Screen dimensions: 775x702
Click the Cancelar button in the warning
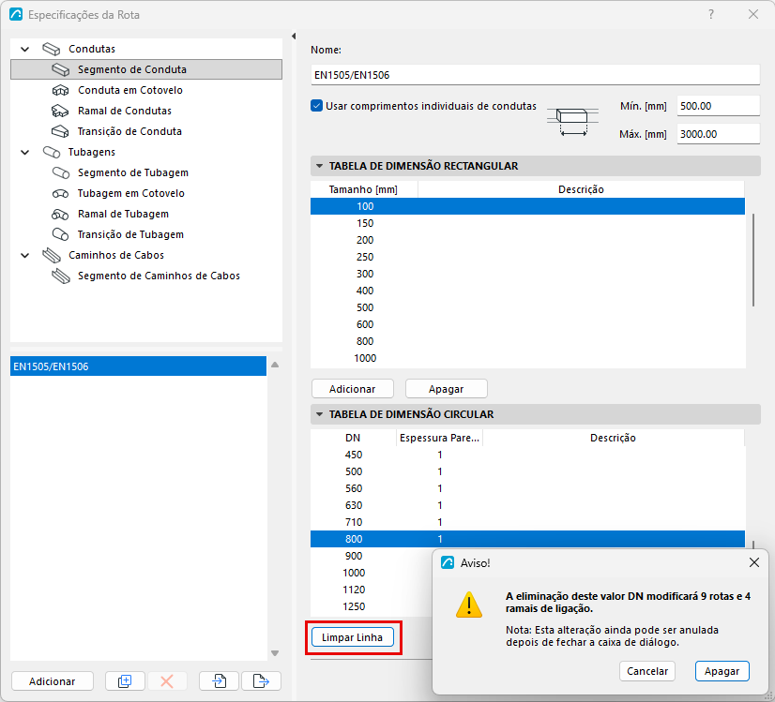click(x=647, y=671)
